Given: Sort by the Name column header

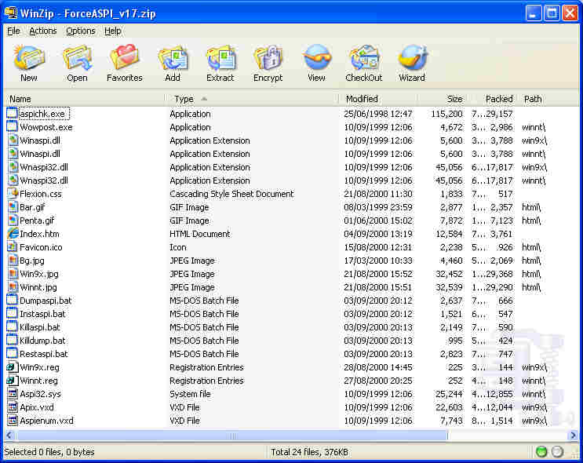Looking at the screenshot, I should [x=84, y=99].
